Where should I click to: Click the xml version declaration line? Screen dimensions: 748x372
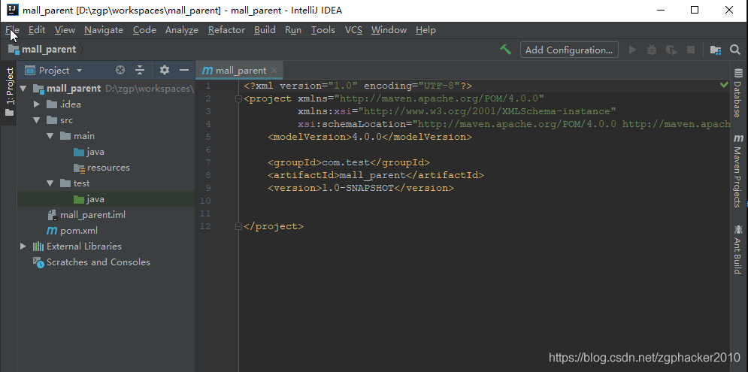[358, 86]
